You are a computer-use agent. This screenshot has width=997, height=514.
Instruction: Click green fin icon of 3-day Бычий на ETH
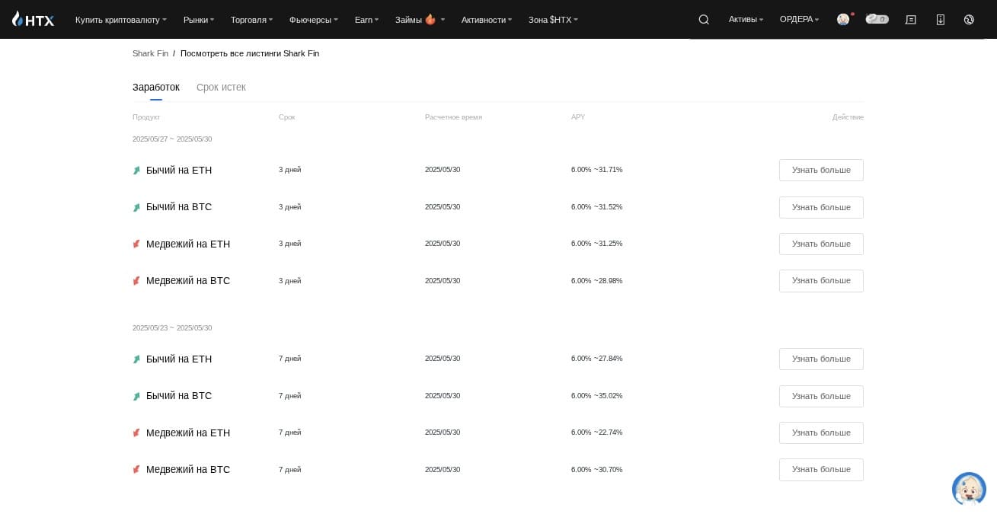point(137,171)
